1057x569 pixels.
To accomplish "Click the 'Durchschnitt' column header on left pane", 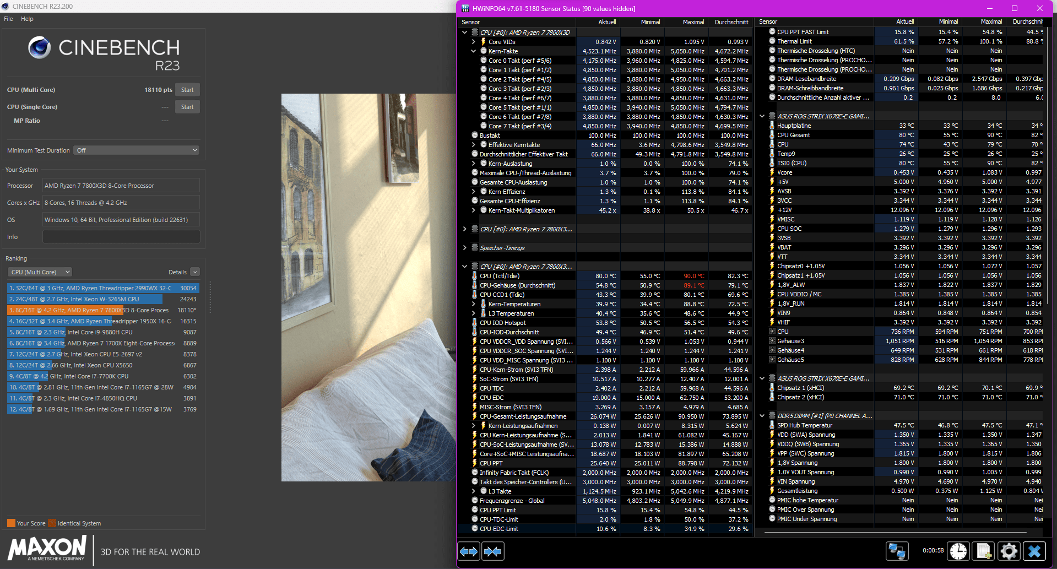I will click(731, 22).
